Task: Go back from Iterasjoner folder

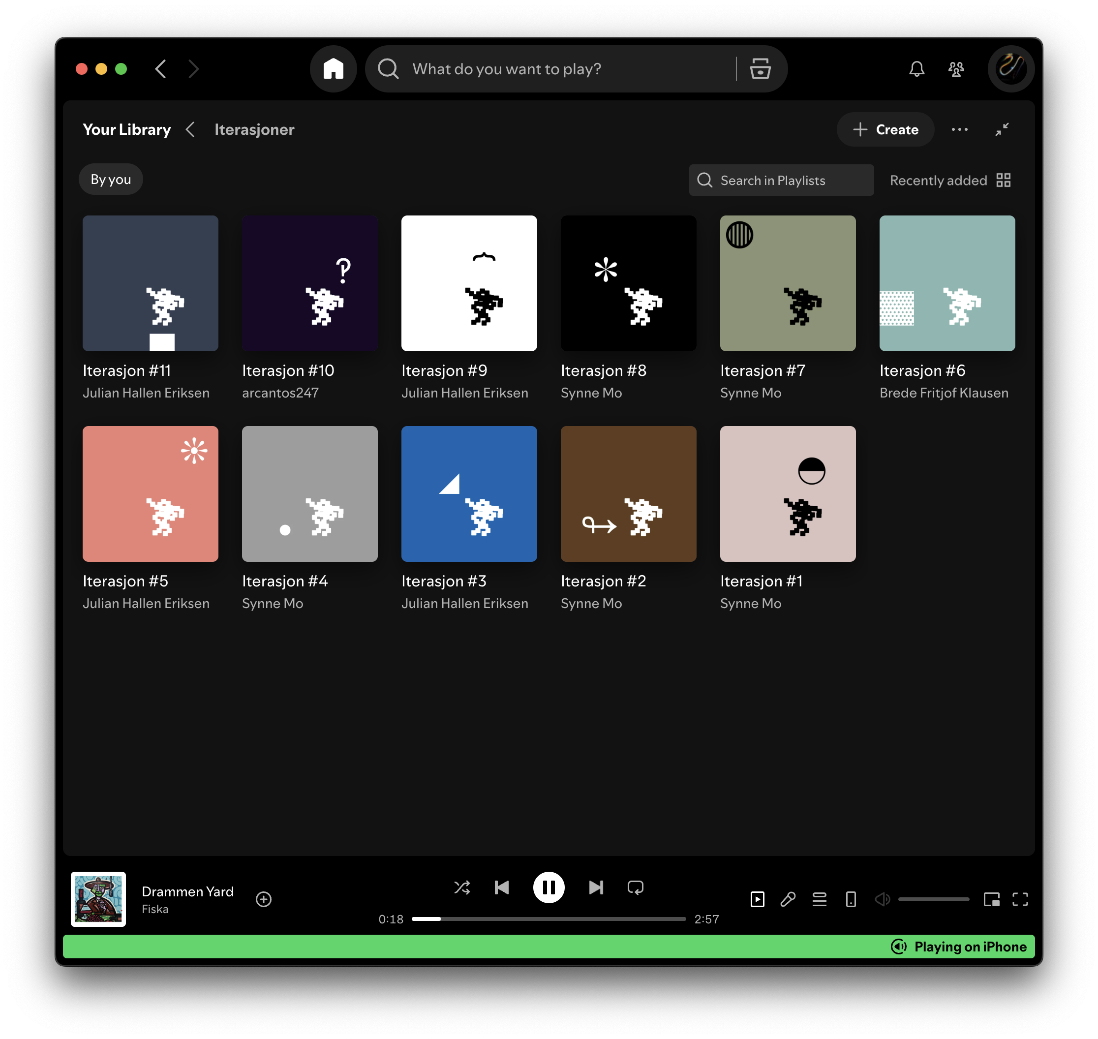Action: [x=190, y=129]
